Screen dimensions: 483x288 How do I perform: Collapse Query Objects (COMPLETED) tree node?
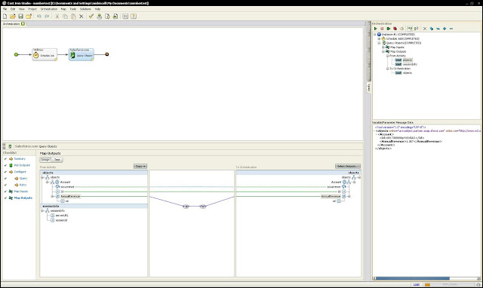[379, 43]
